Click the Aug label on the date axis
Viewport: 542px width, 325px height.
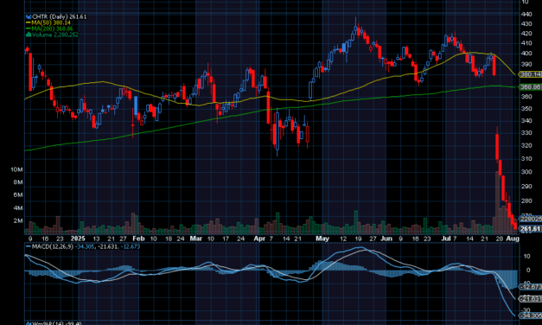point(513,239)
